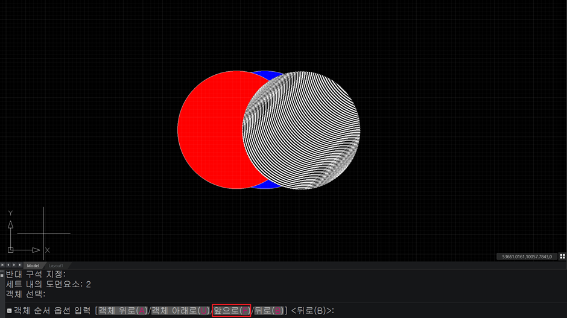567x318 pixels.
Task: Go to the next layout tab arrow
Action: [14, 265]
